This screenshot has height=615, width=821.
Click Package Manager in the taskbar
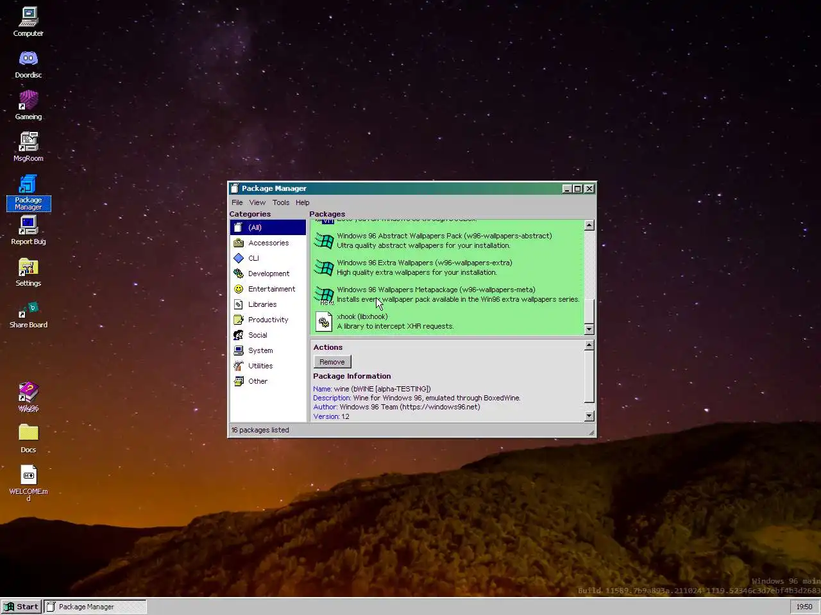(95, 607)
